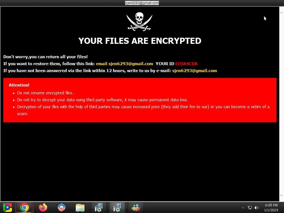Click the window title sjen6293@gmail.com
The height and width of the screenshot is (213, 284).
142,3
